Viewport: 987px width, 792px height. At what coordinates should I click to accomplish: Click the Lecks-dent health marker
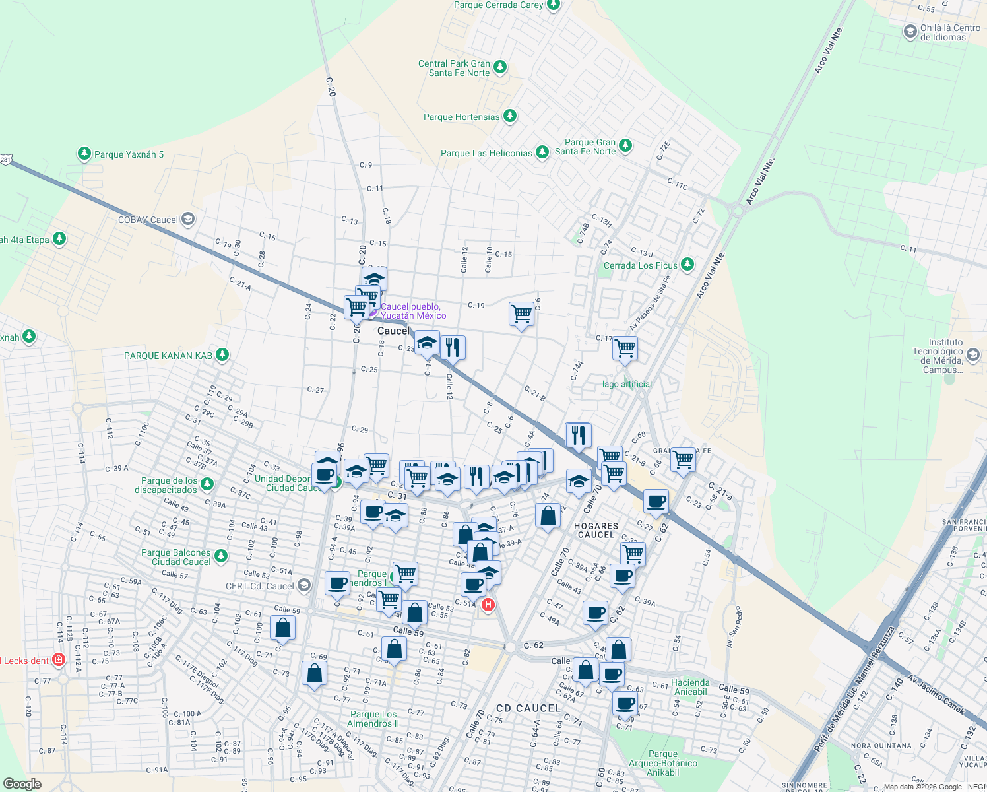point(58,659)
